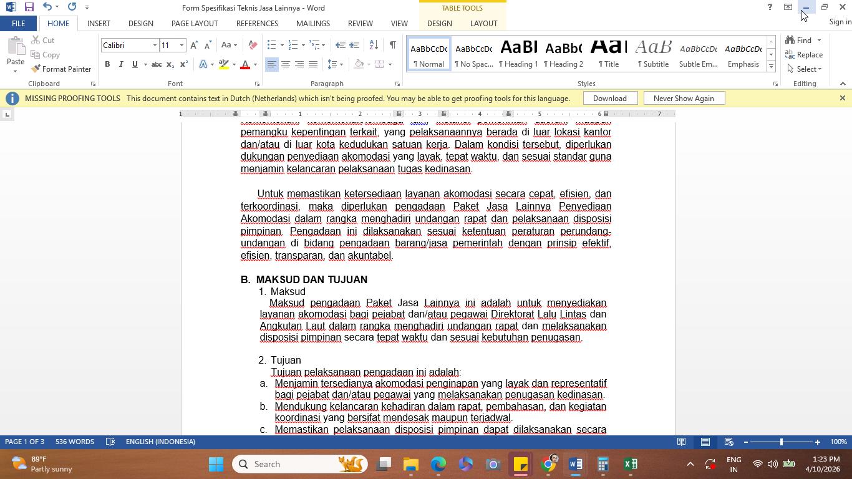Screen dimensions: 852x479
Task: Align paragraph text to the right
Action: (299, 64)
